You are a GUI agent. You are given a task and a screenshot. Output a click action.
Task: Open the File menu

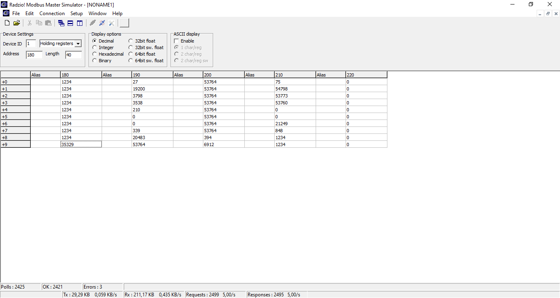(x=16, y=13)
